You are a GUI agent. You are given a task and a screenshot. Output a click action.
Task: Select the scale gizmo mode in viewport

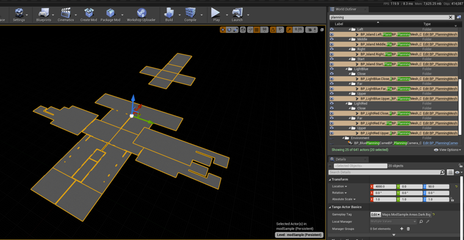(235, 29)
